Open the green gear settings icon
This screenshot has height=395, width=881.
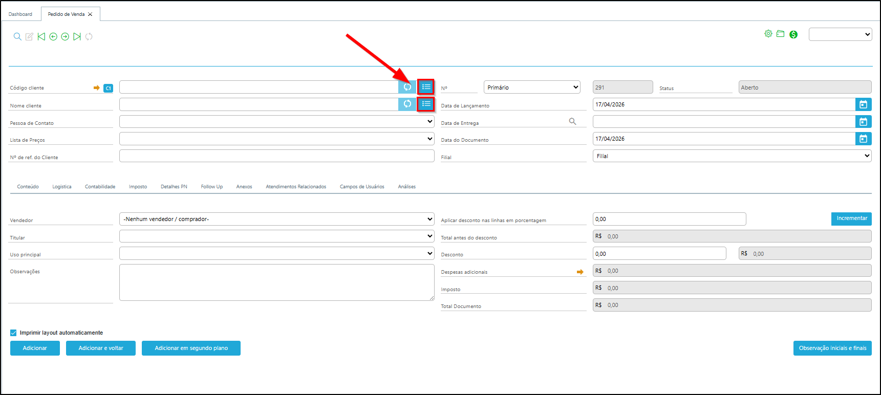click(768, 34)
